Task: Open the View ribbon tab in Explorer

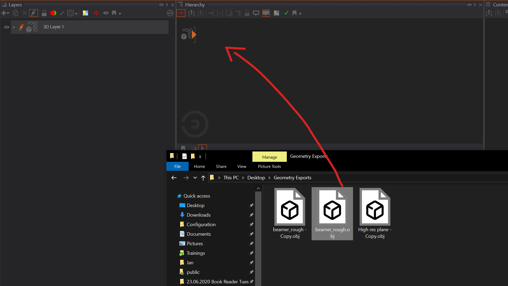Action: (242, 166)
